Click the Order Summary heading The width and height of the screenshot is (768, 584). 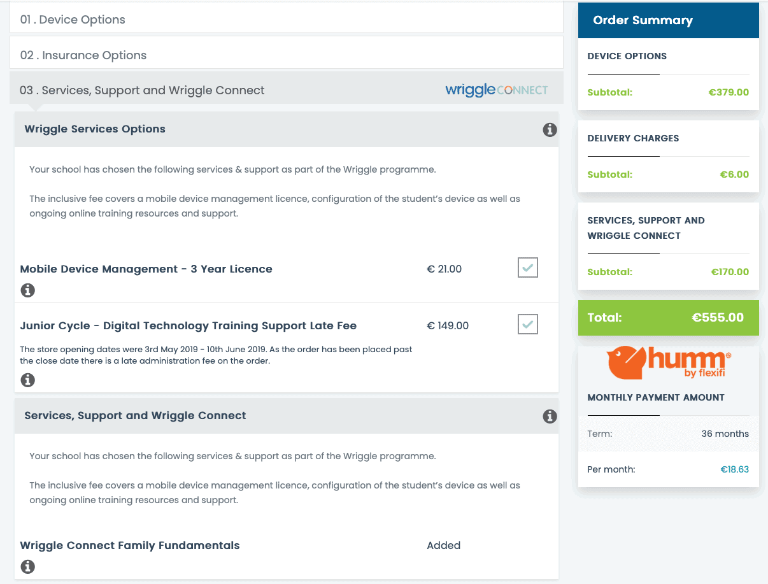[x=643, y=20]
